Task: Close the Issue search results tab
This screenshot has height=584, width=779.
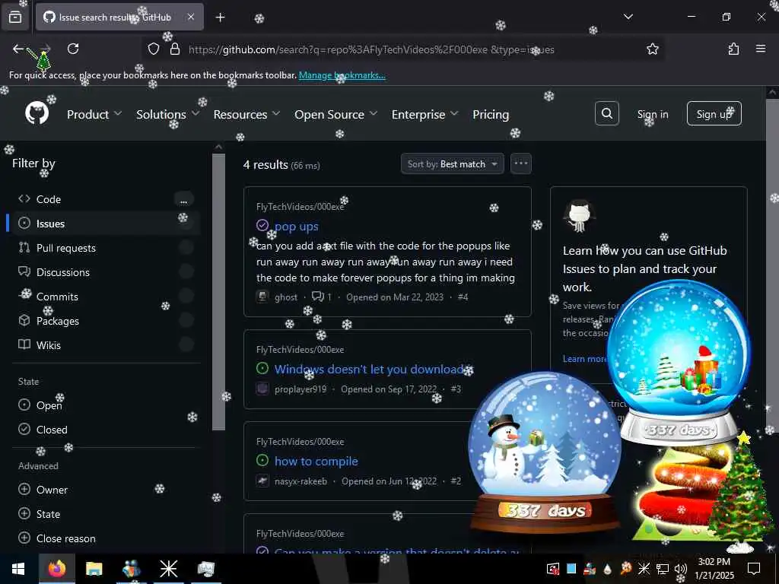Action: click(191, 17)
